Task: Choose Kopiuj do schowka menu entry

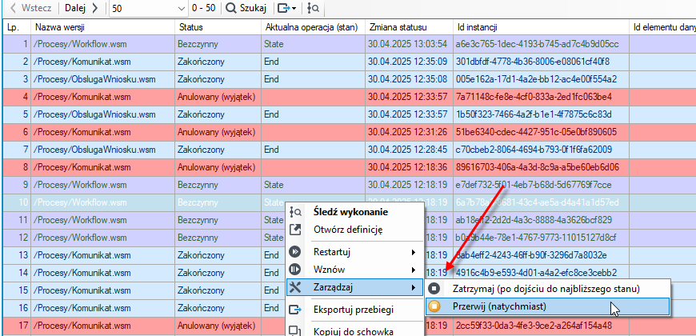Action: 354,331
